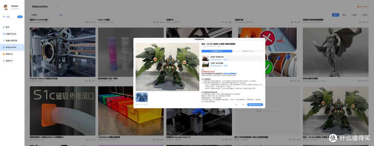Click the bookmark icon in the dialog footer

(x=242, y=105)
